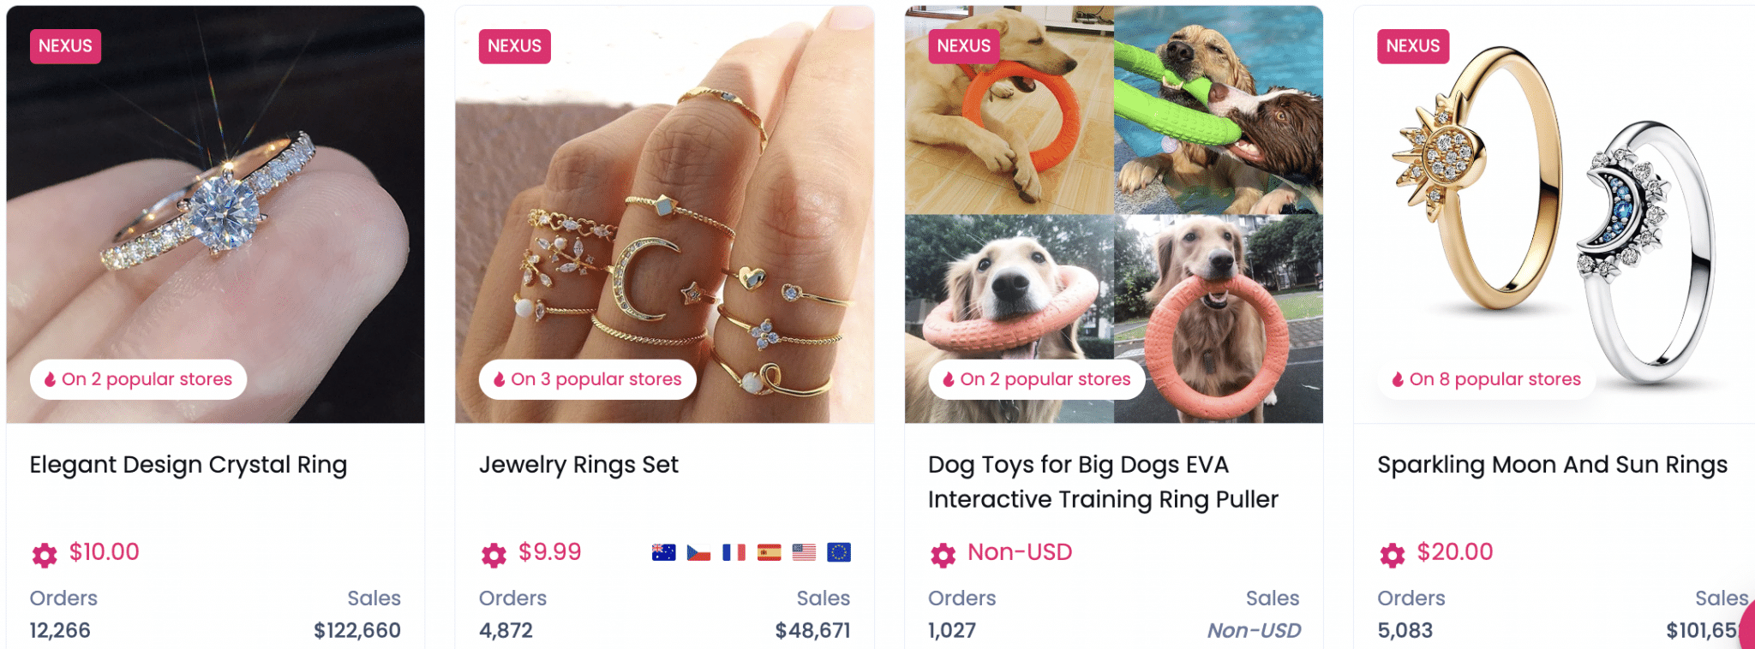Open Elegant Design Crystal Ring title

click(x=189, y=465)
